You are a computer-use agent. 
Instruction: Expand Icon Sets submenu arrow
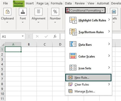(109, 68)
